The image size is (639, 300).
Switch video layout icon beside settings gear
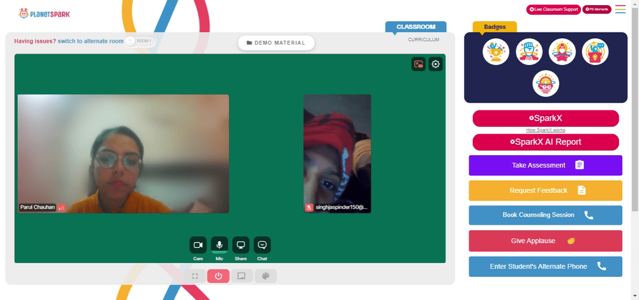419,64
